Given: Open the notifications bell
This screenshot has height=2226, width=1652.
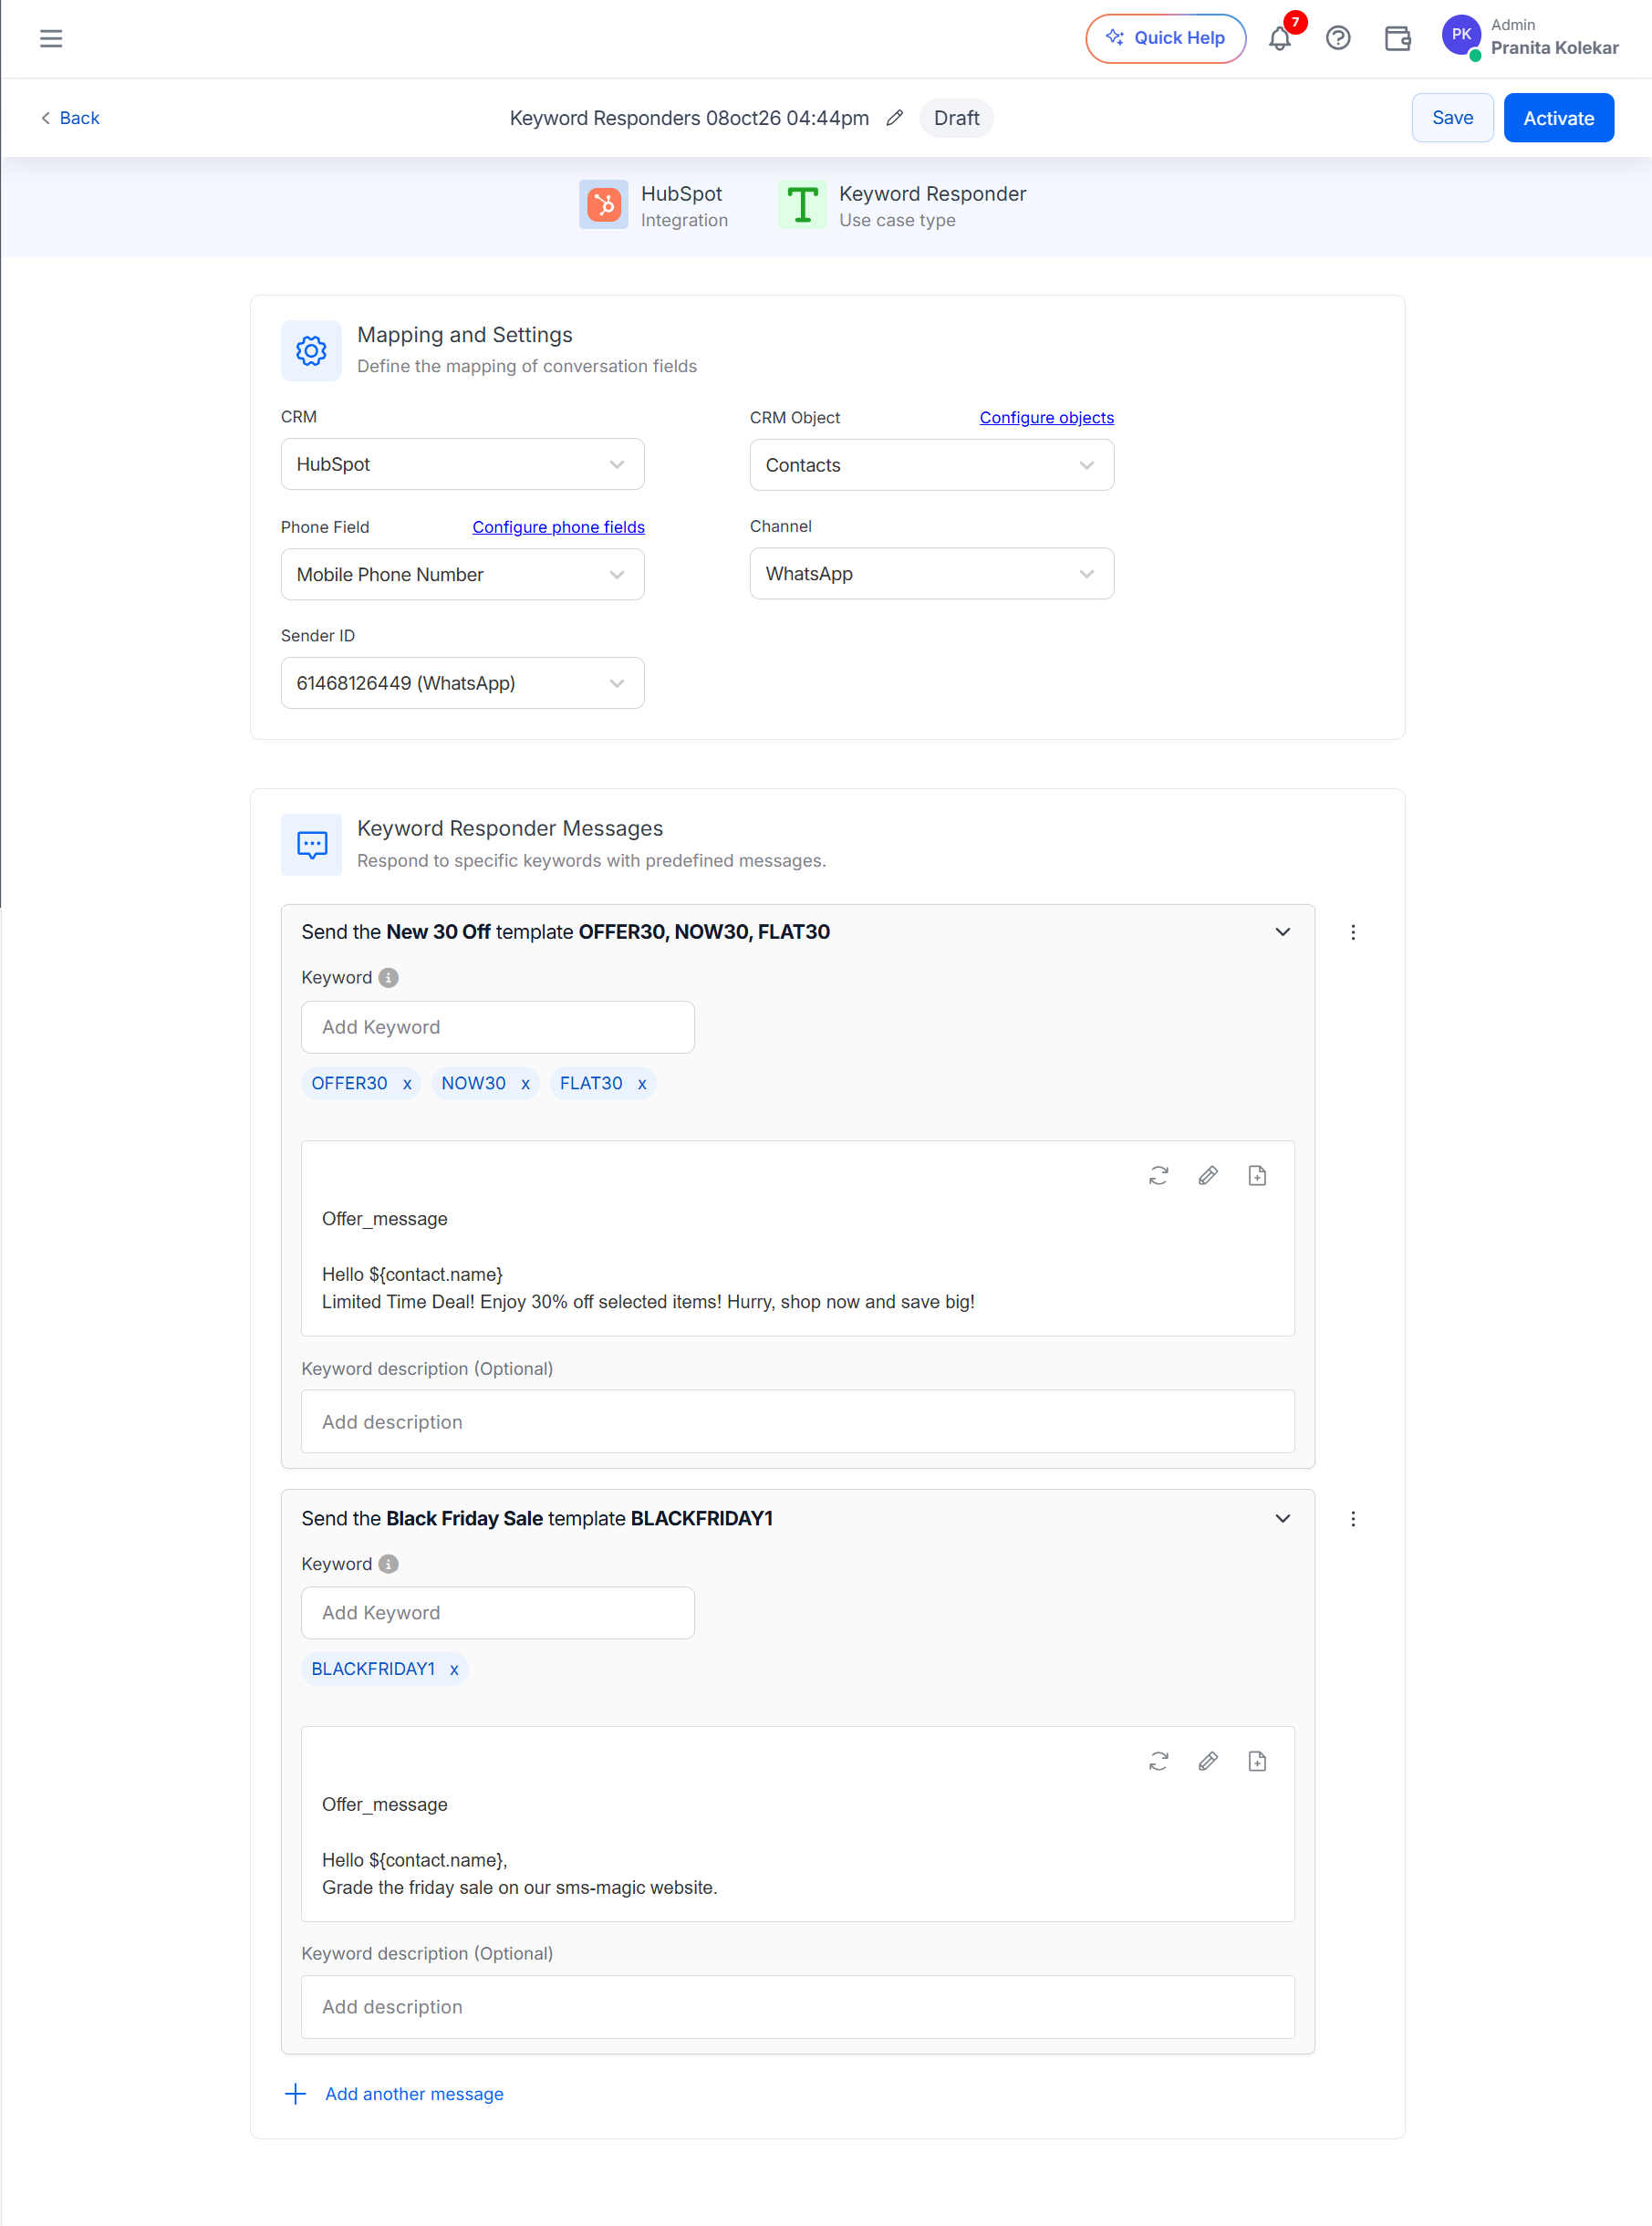Looking at the screenshot, I should click(x=1280, y=39).
